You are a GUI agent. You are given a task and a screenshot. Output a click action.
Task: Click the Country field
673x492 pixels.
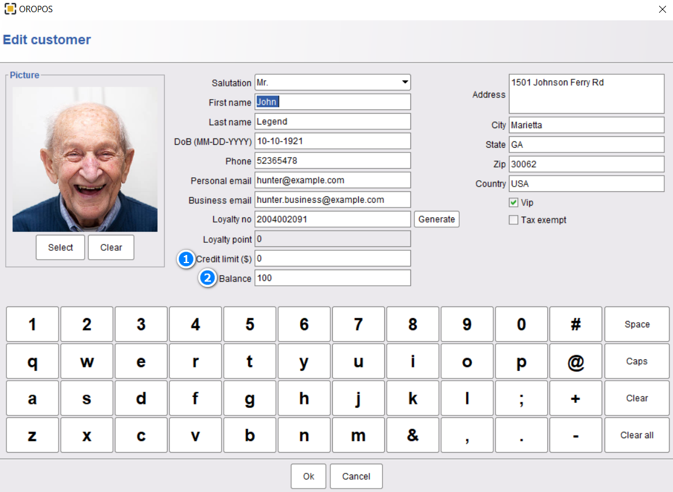[586, 184]
